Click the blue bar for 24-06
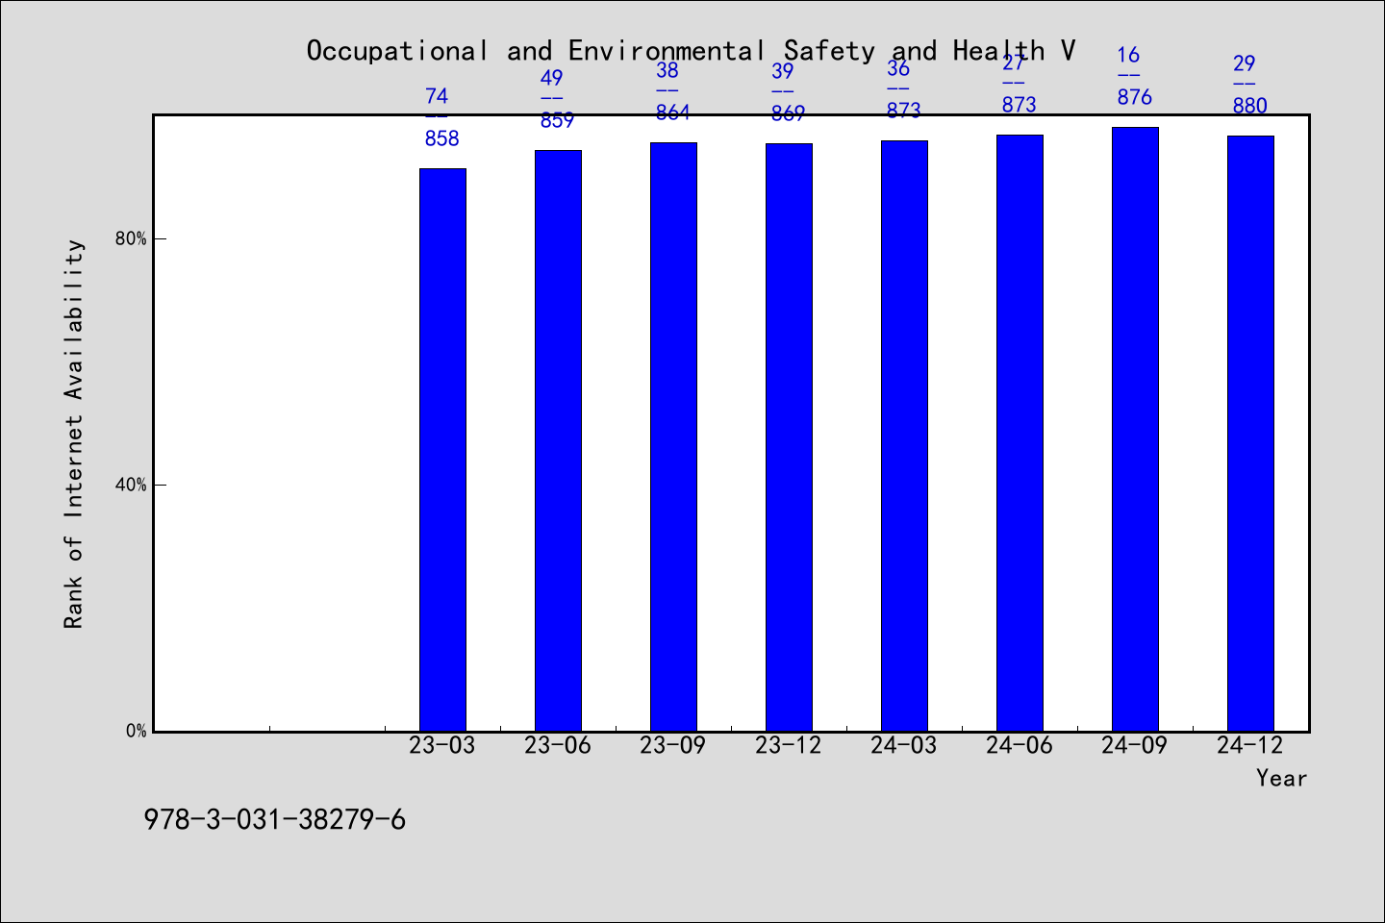Screen dimensions: 1385x923 tap(1020, 433)
